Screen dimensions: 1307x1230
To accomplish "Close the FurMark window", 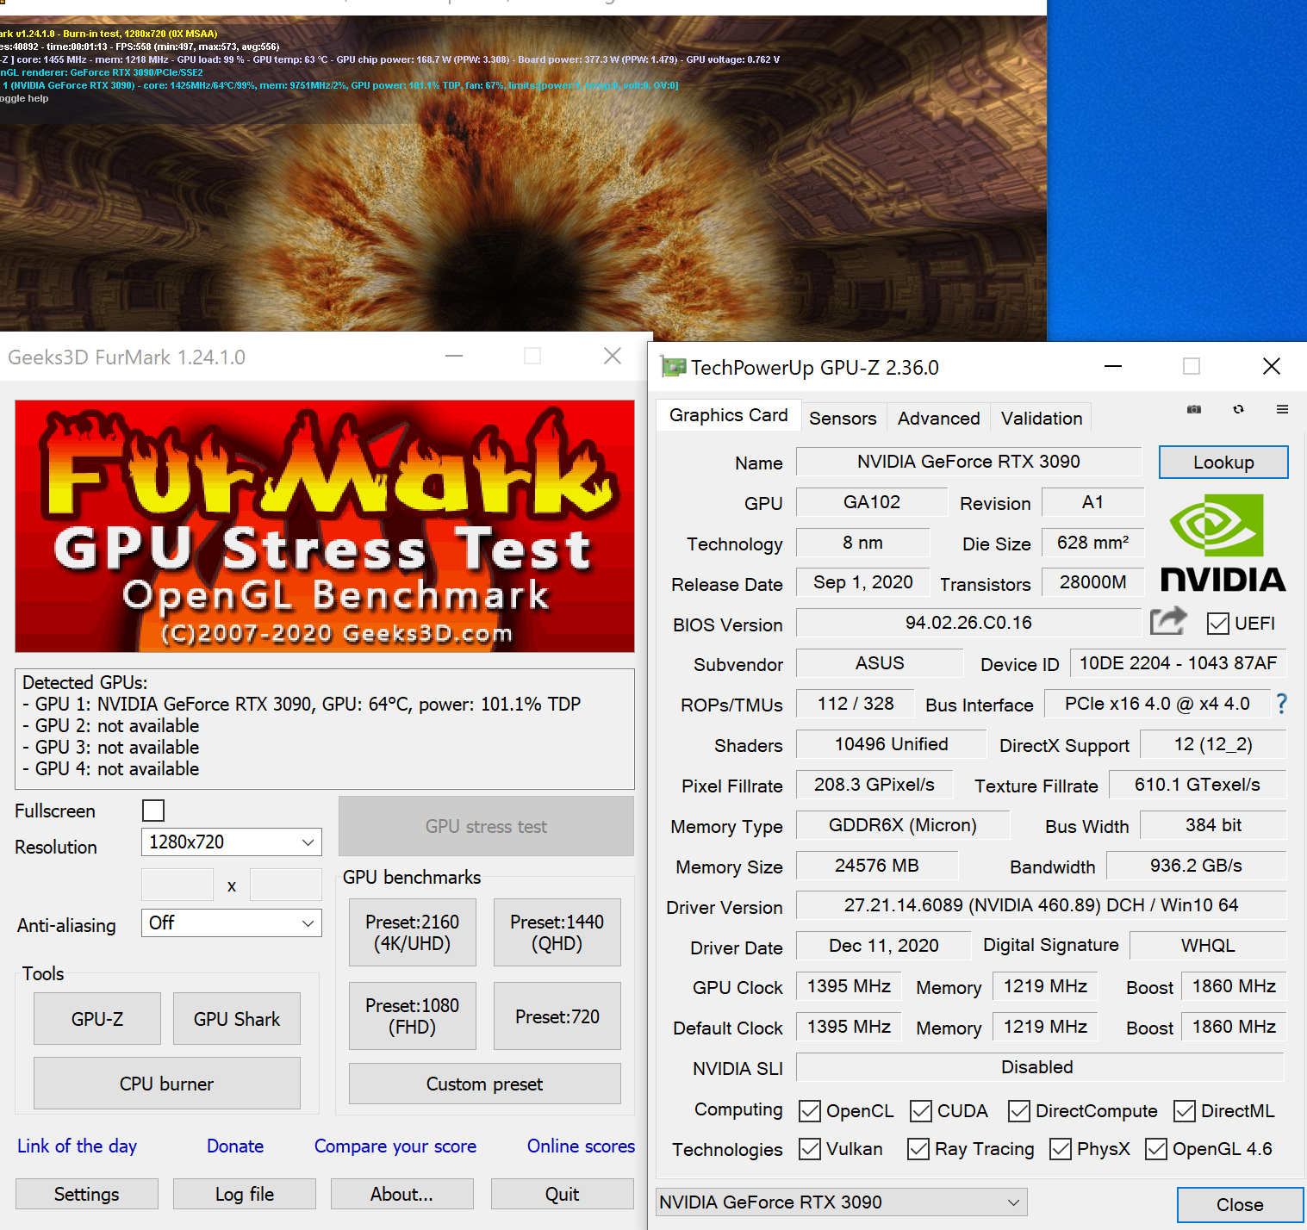I will pos(613,356).
